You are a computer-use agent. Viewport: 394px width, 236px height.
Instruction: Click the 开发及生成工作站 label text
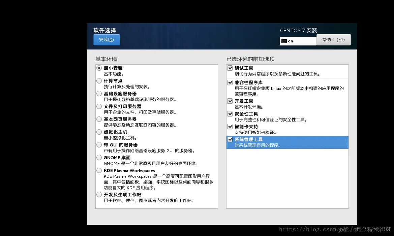pyautogui.click(x=123, y=195)
